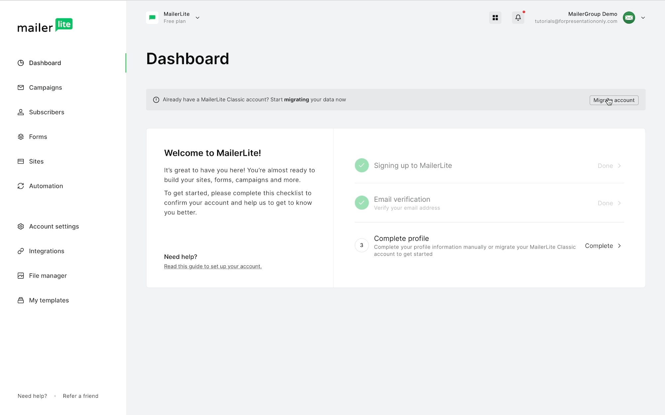Screen dimensions: 665x415
Task: Go to Subscribers in the sidebar
Action: (x=47, y=112)
